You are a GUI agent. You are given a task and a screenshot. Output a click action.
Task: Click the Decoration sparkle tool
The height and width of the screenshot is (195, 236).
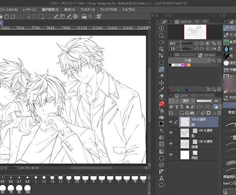click(x=161, y=131)
